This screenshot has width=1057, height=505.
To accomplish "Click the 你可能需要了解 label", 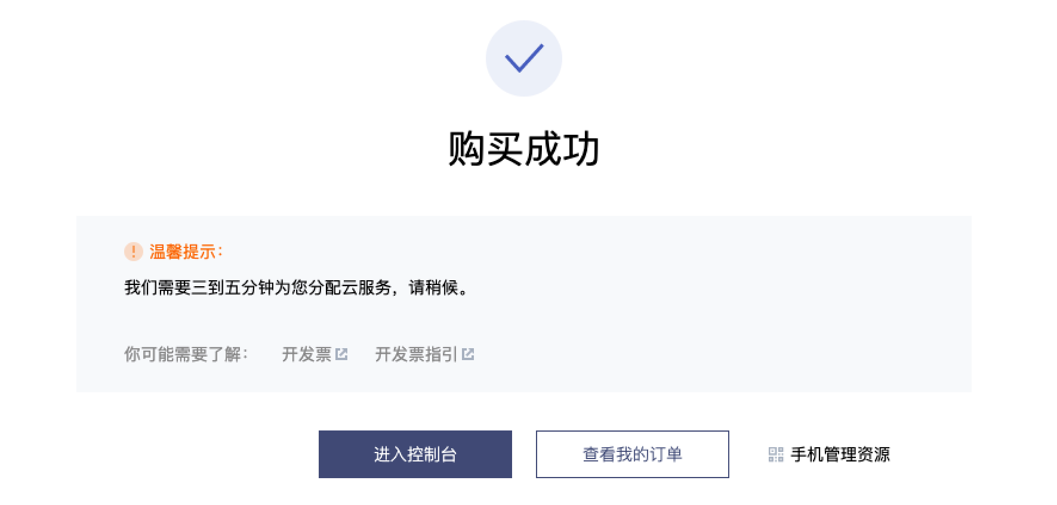I will click(186, 354).
